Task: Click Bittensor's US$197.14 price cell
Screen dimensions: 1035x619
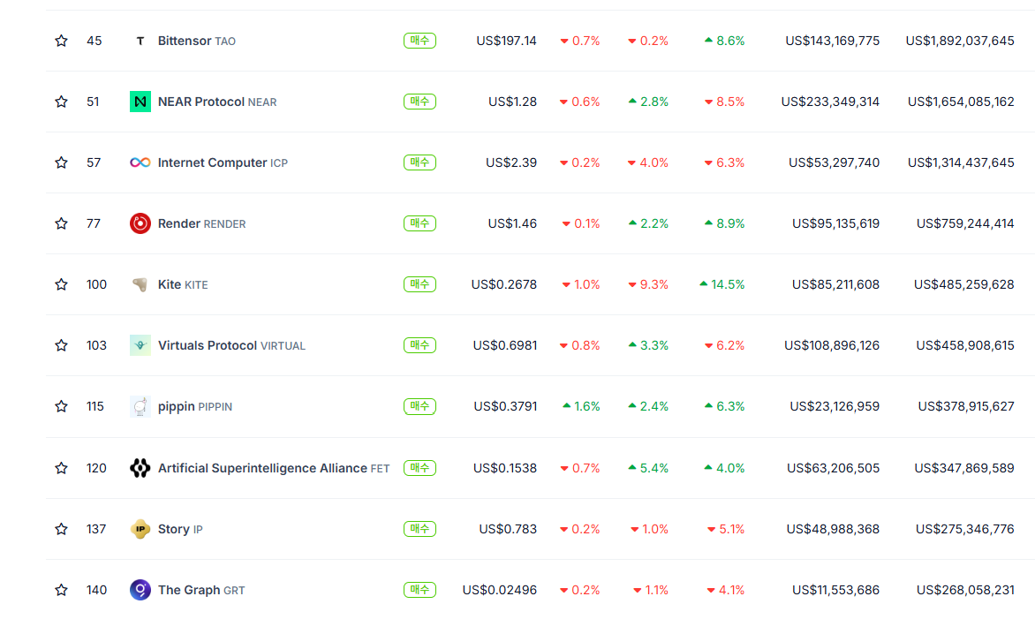Action: click(x=506, y=41)
